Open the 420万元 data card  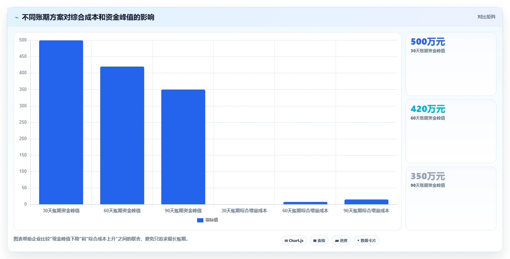(x=451, y=131)
